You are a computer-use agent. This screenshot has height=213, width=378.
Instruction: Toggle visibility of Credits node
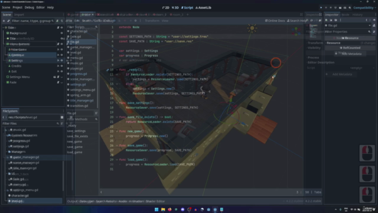coord(61,66)
